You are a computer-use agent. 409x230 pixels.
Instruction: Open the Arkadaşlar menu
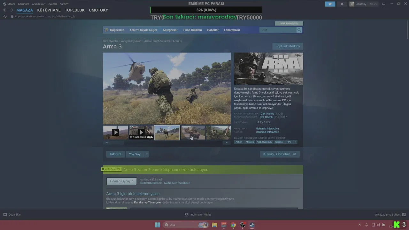pos(38,4)
